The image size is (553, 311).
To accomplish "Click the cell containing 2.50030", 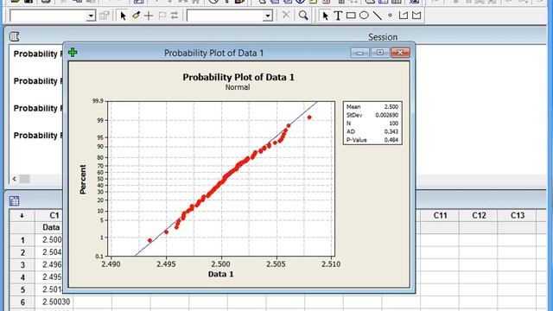I will 54,301.
